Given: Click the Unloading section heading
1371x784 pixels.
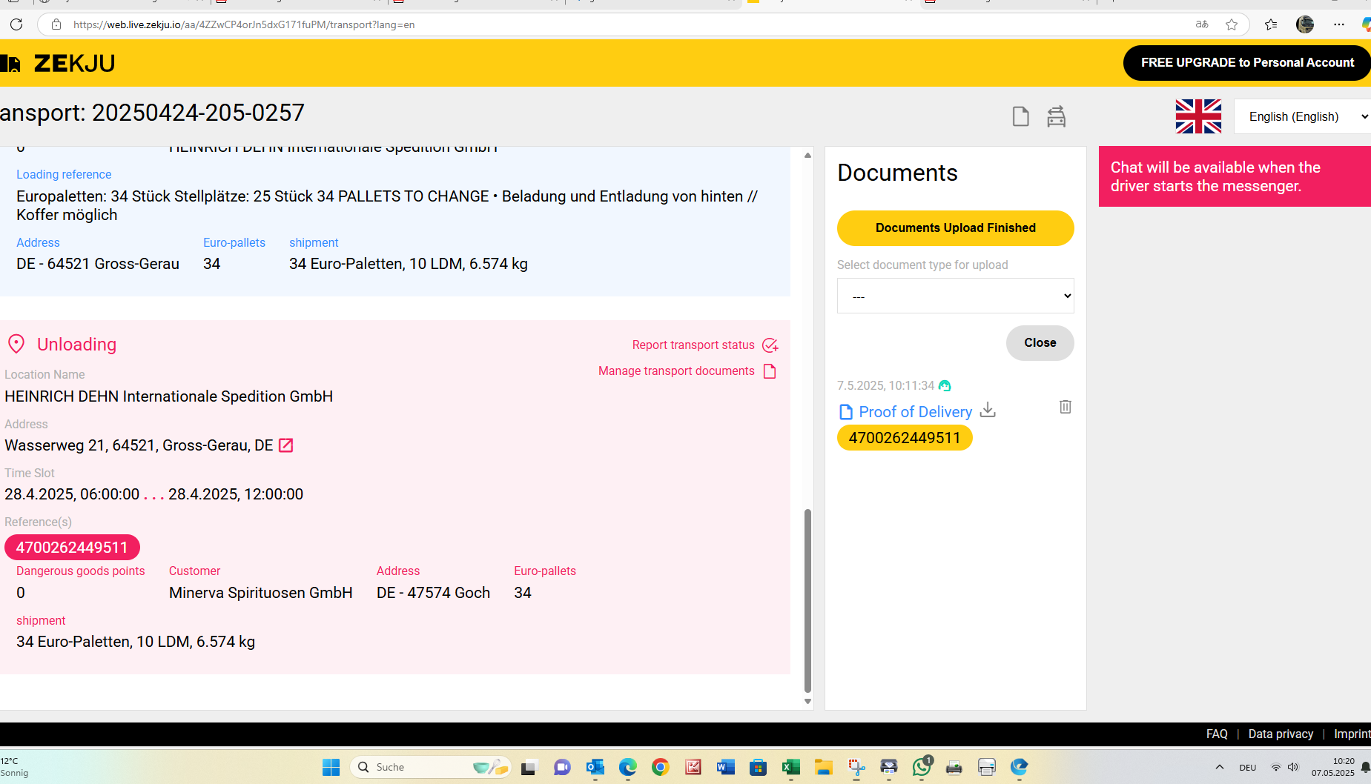Looking at the screenshot, I should [x=76, y=345].
